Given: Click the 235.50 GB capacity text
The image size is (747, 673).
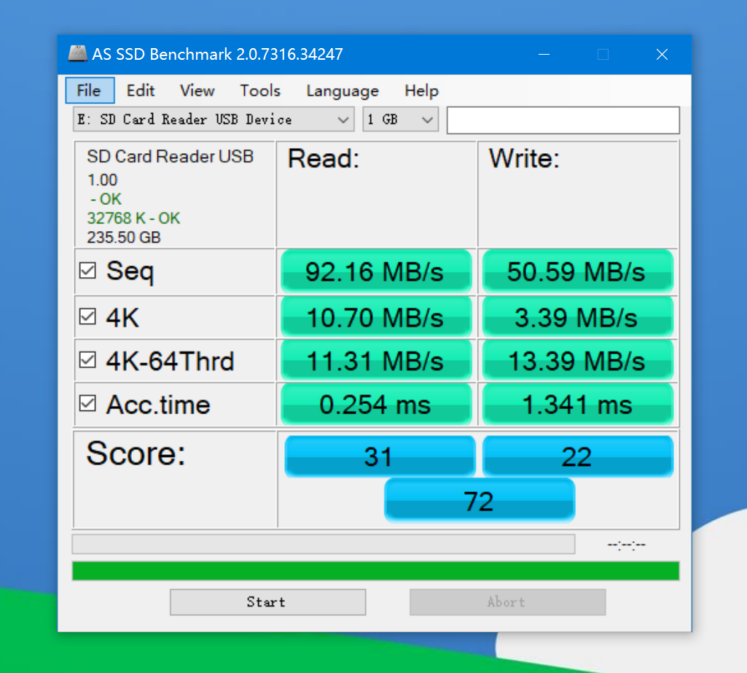Looking at the screenshot, I should pyautogui.click(x=124, y=237).
